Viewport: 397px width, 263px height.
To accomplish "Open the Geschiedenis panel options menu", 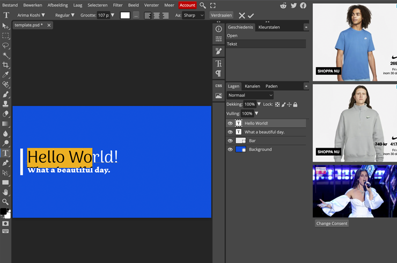I will coord(306,27).
